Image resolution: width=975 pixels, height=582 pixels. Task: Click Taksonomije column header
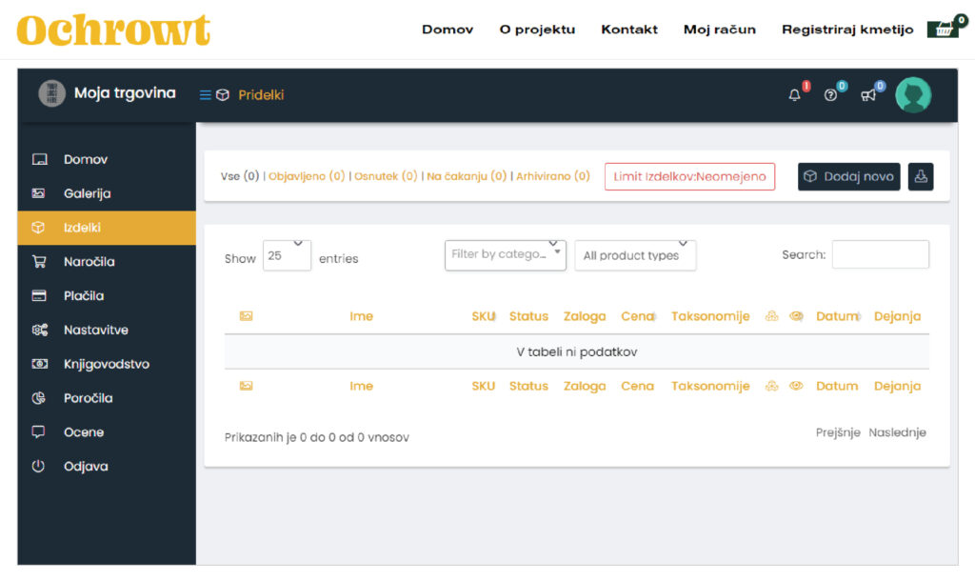pyautogui.click(x=710, y=316)
